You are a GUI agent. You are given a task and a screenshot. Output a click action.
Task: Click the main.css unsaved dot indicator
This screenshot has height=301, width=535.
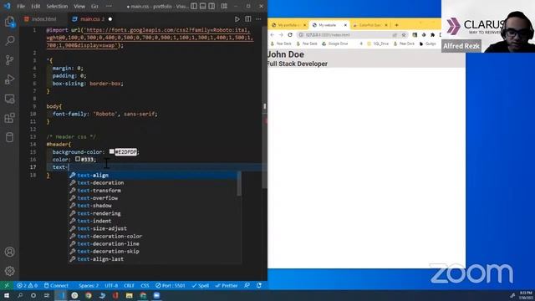point(110,19)
